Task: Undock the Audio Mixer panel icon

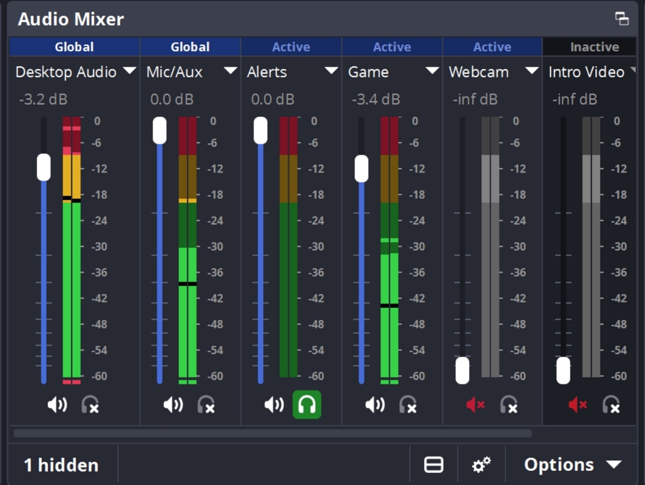Action: (622, 18)
